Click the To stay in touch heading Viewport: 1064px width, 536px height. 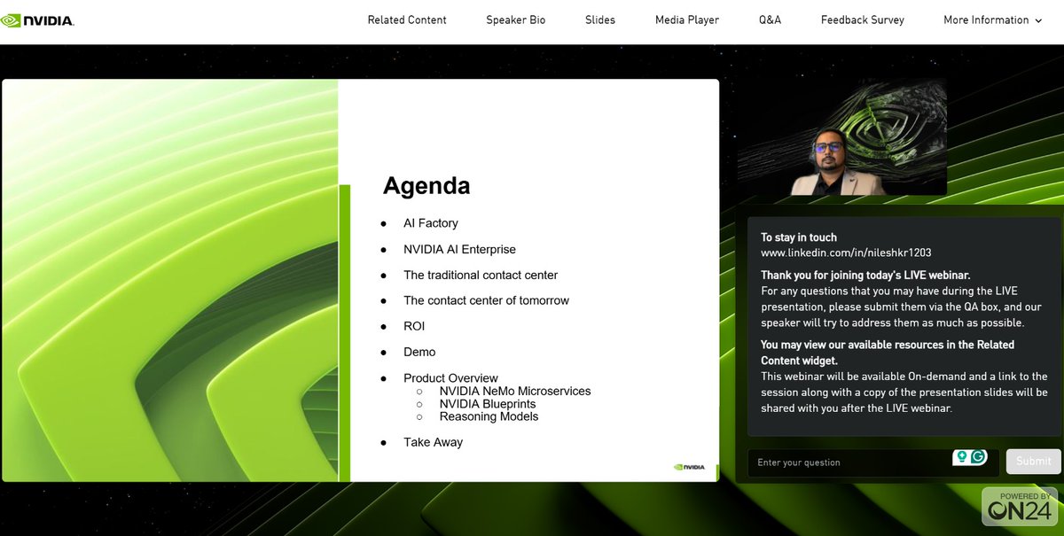pyautogui.click(x=799, y=237)
